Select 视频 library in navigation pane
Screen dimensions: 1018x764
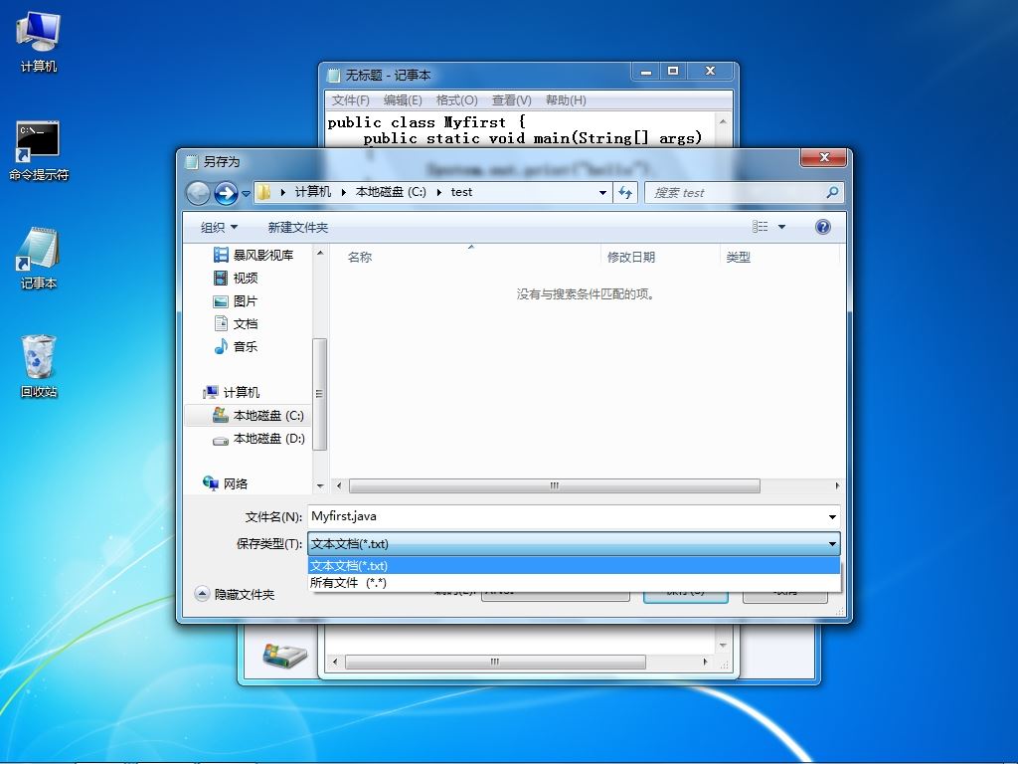click(x=236, y=279)
